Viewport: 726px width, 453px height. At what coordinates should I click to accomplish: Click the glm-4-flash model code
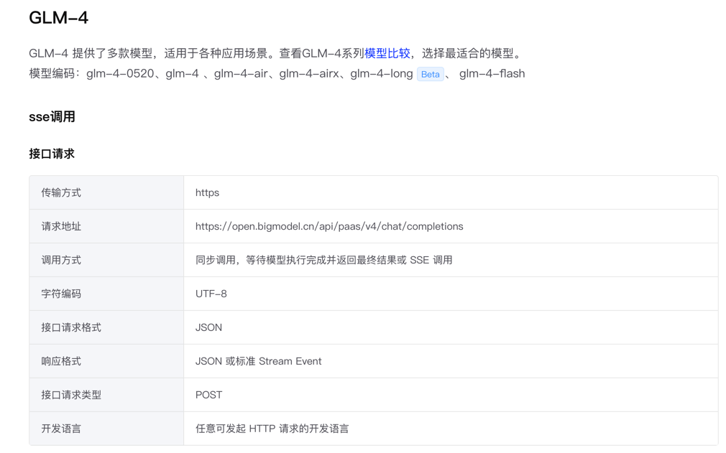click(492, 74)
